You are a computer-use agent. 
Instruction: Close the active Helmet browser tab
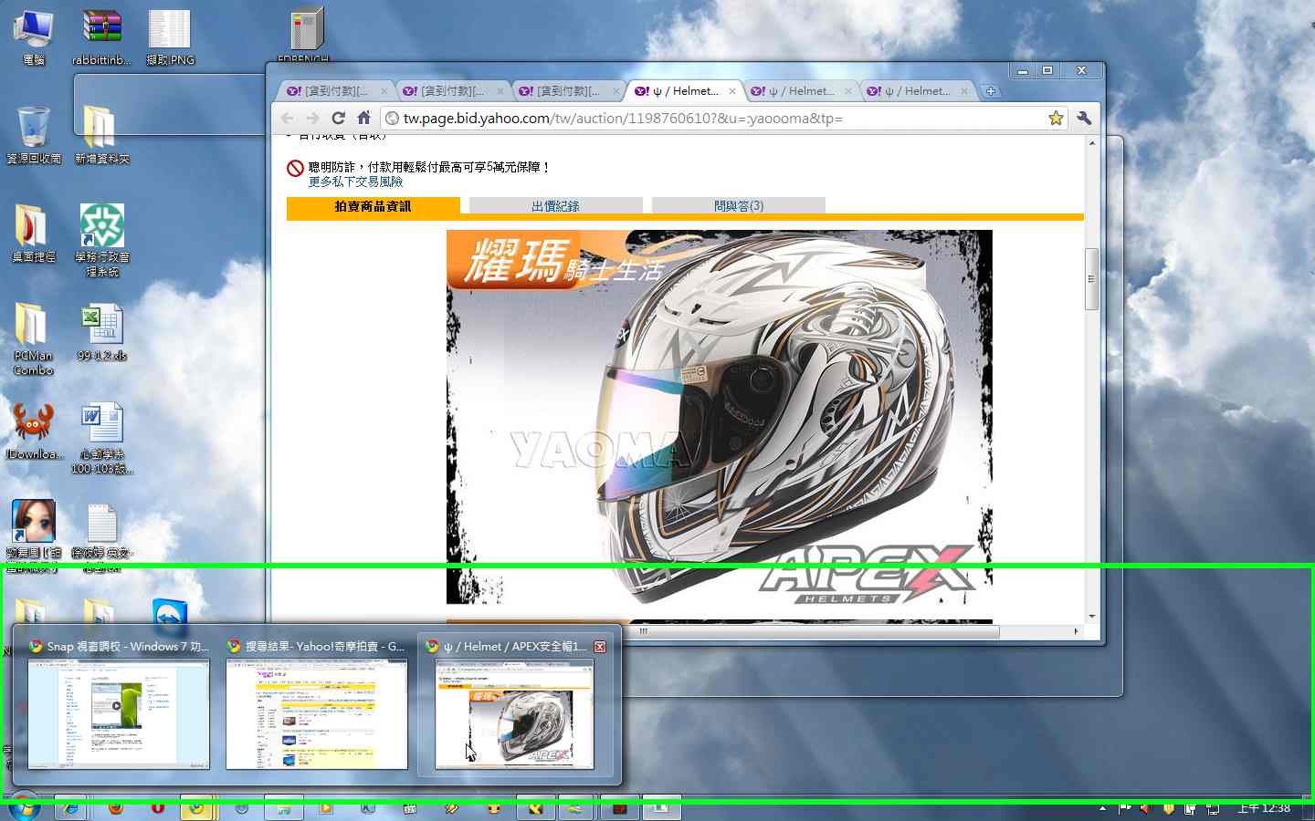pos(732,91)
